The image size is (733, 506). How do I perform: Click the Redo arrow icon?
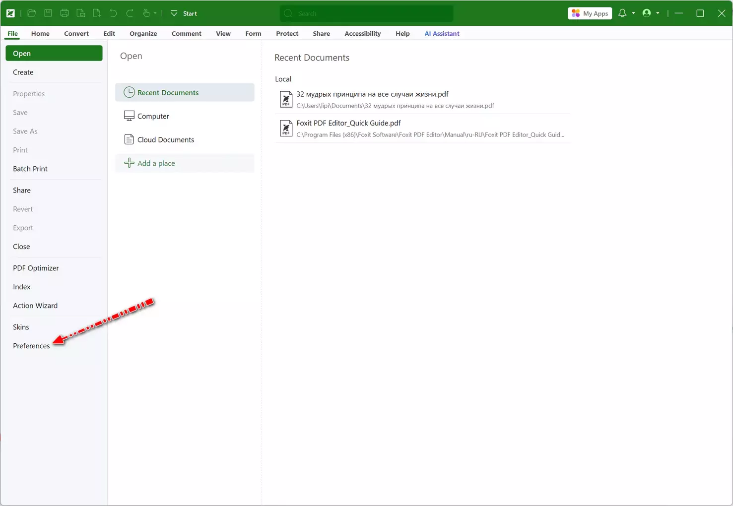pos(130,13)
